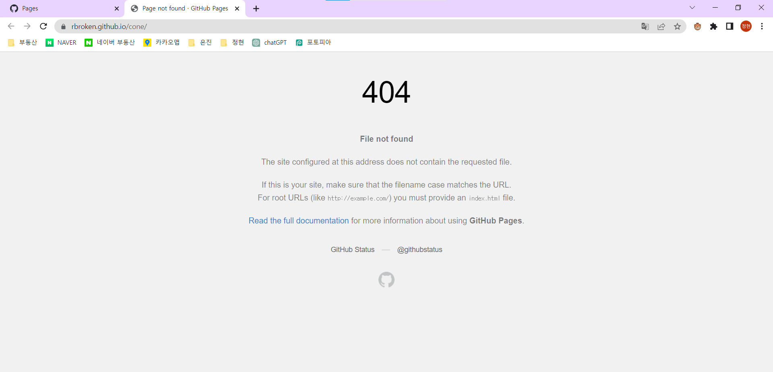Screen dimensions: 773x372
Task: Open the 정현 bookmark folder
Action: pyautogui.click(x=232, y=43)
